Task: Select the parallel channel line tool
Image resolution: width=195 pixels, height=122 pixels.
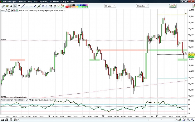Action: tap(47, 6)
